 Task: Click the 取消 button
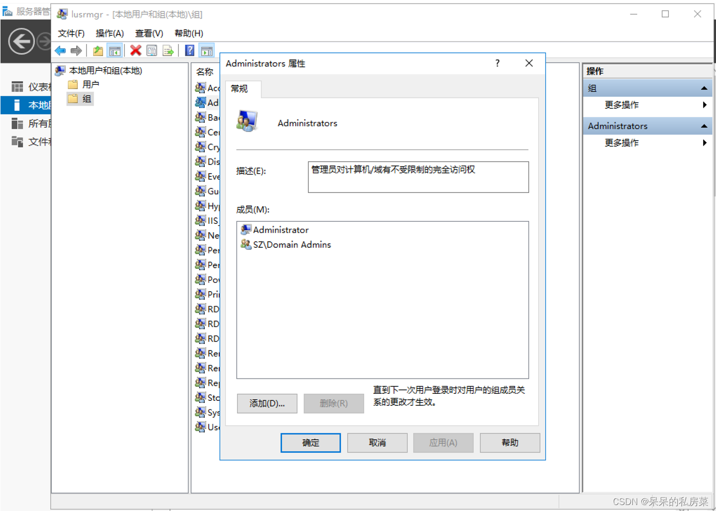(x=377, y=443)
